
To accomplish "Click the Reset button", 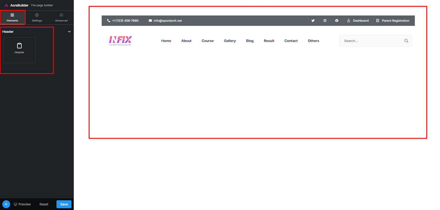I will [x=44, y=204].
